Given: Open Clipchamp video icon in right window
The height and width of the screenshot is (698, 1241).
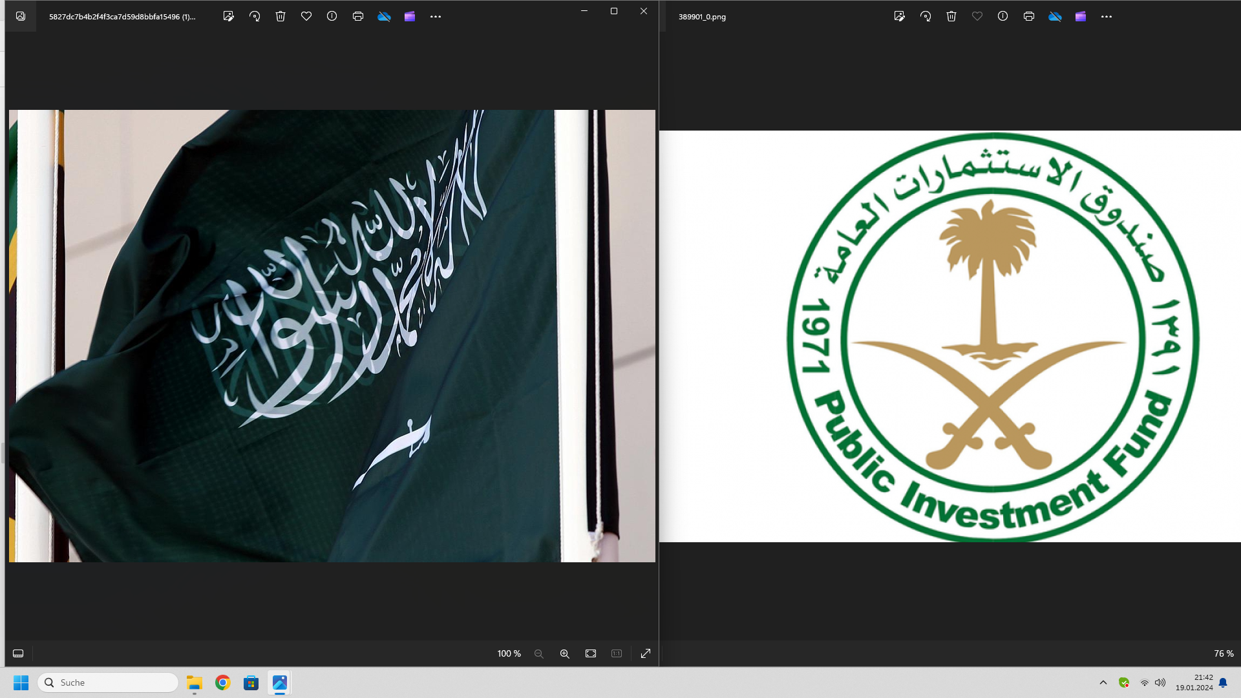Looking at the screenshot, I should [x=1081, y=17].
